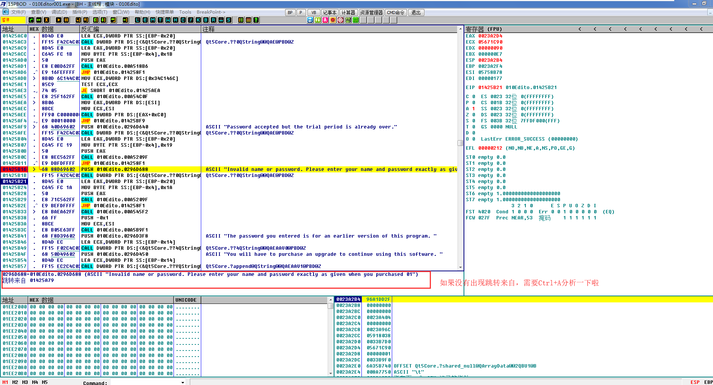Open the Memory map 'M' window icon
Viewport: 713px width, 385px height.
point(153,20)
